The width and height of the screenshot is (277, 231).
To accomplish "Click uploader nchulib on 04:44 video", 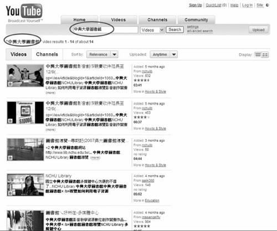I will click(147, 145).
